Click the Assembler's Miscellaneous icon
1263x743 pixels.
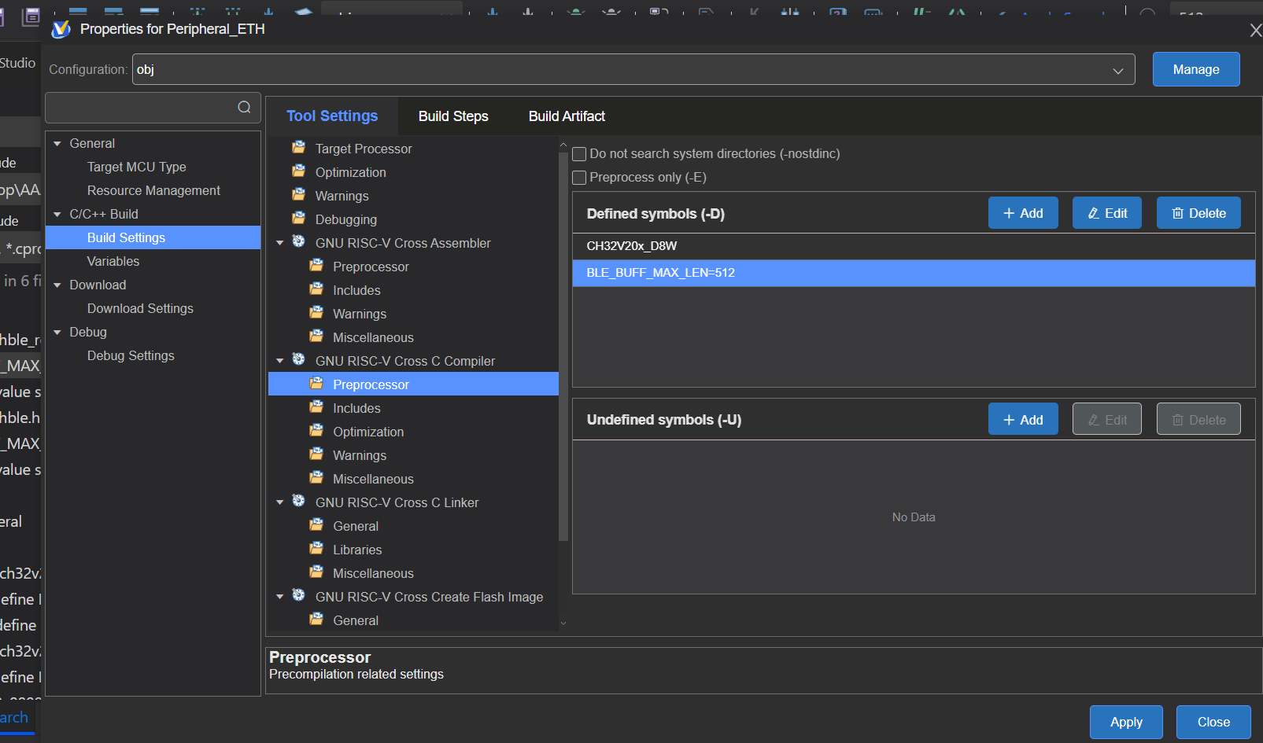pyautogui.click(x=316, y=337)
